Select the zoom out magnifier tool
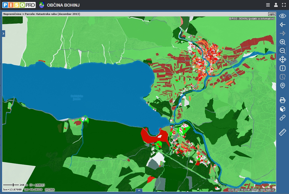The image size is (289, 194). (282, 51)
